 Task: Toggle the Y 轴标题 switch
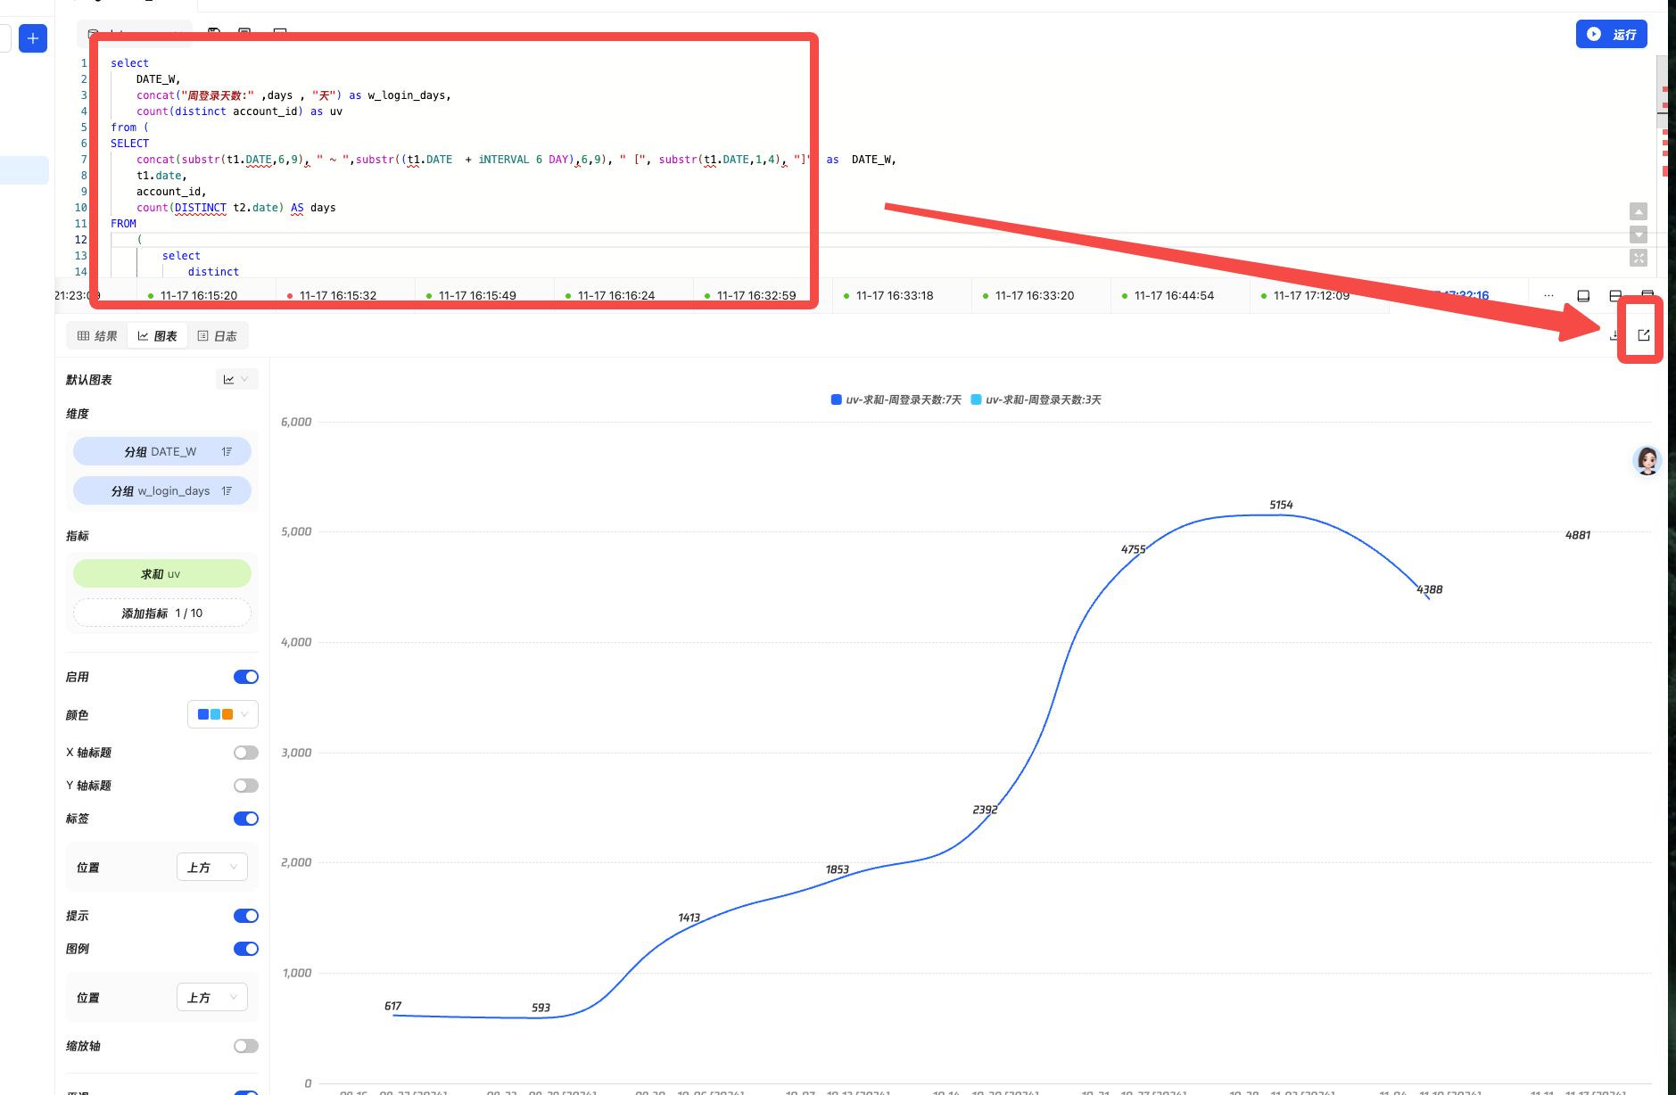point(246,786)
